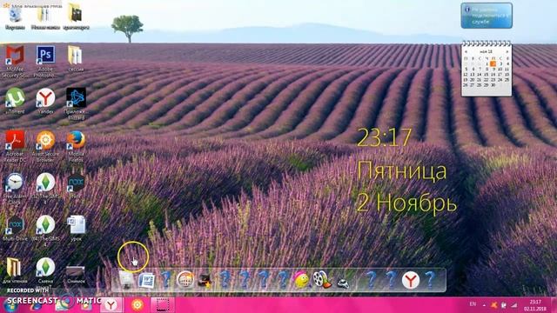The image size is (557, 313).
Task: Open the Для чтения folder
Action: (15, 270)
